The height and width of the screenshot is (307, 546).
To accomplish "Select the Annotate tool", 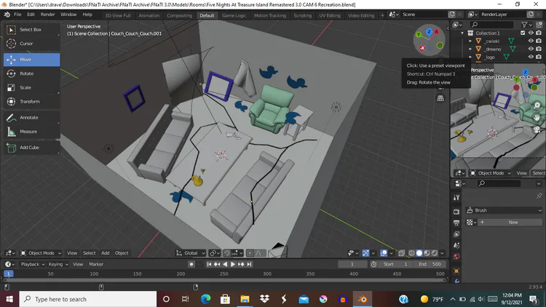I will coord(31,117).
